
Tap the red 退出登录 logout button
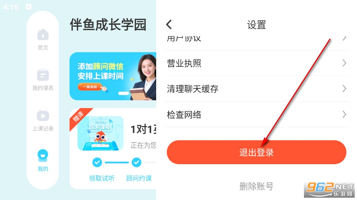coord(257,152)
